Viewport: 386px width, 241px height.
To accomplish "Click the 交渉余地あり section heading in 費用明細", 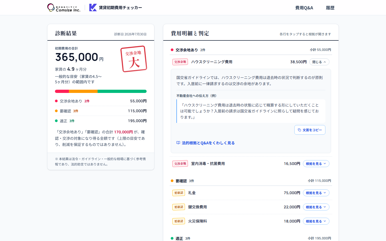I will click(187, 50).
